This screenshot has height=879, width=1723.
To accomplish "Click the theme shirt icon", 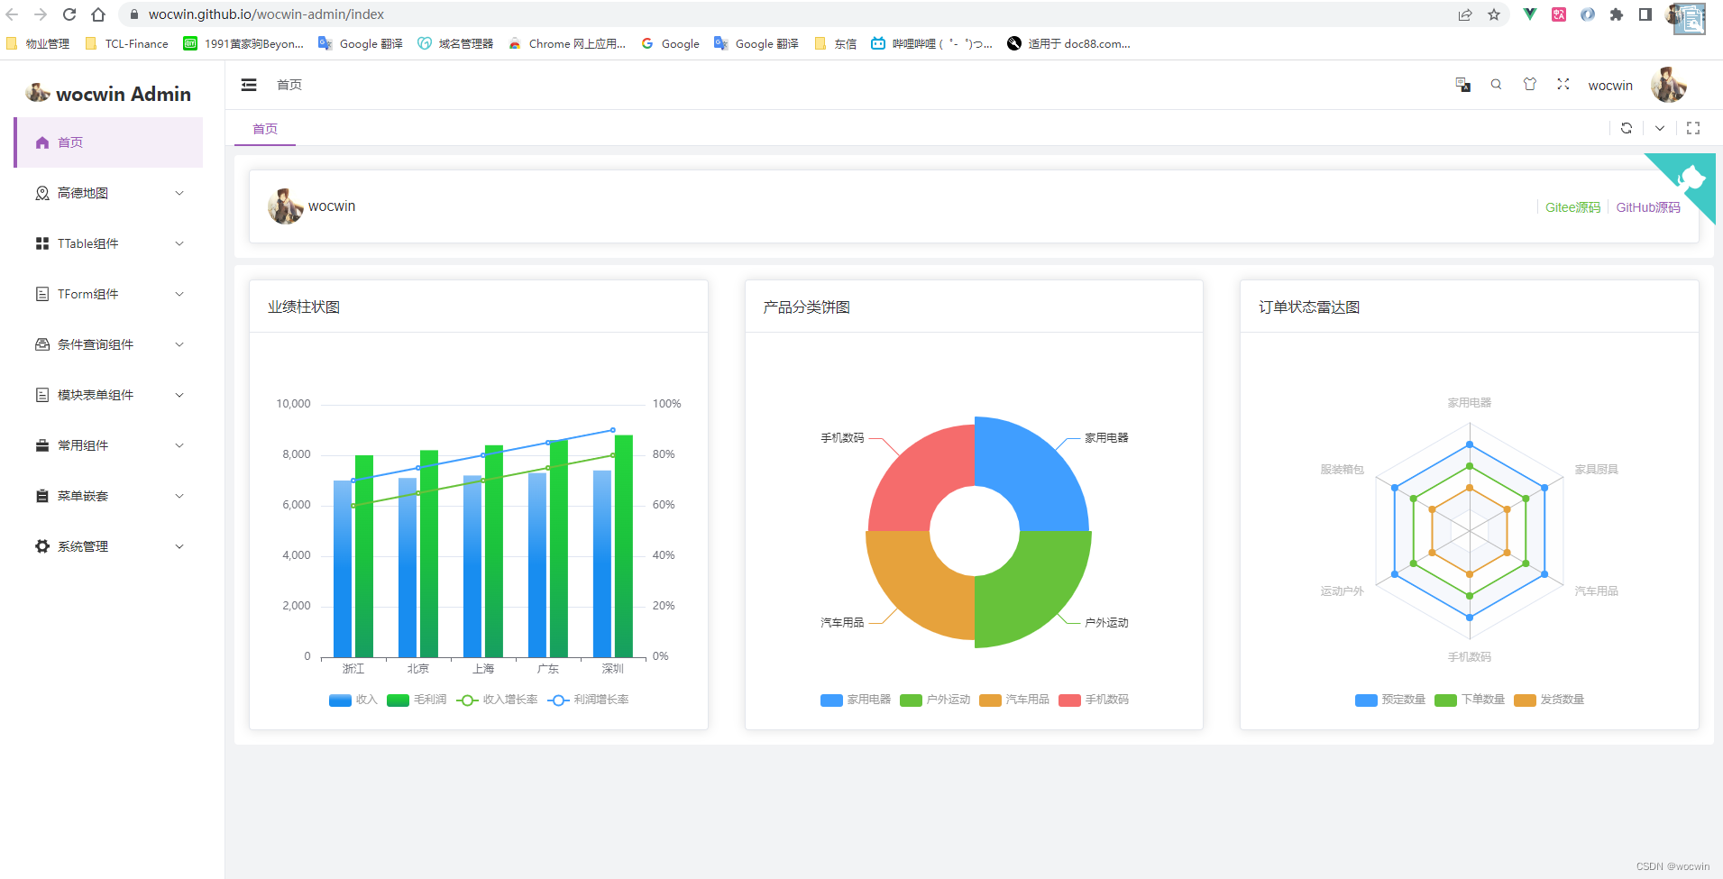I will (1530, 84).
